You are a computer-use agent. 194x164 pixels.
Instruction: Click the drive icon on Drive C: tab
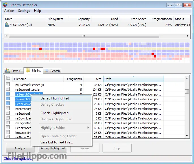click(x=8, y=71)
